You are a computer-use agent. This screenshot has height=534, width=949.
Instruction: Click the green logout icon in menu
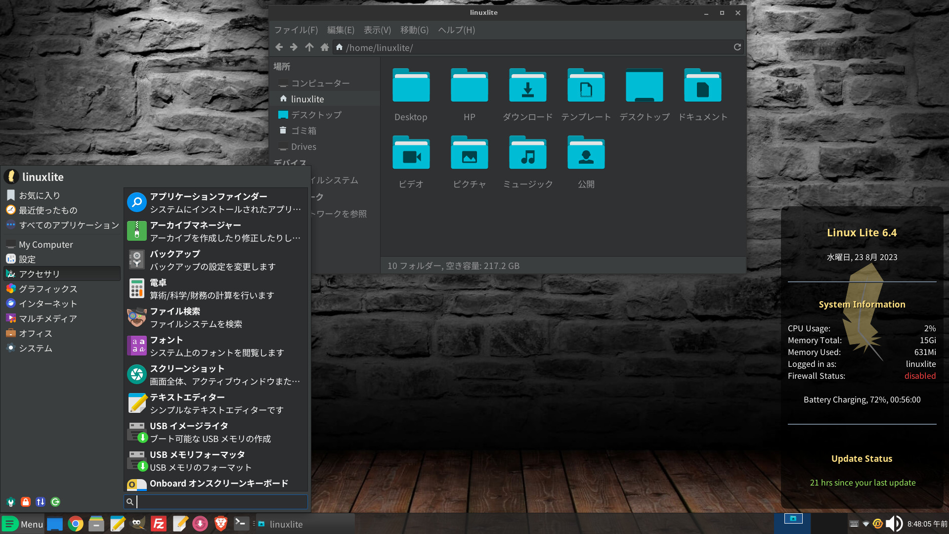pos(55,502)
